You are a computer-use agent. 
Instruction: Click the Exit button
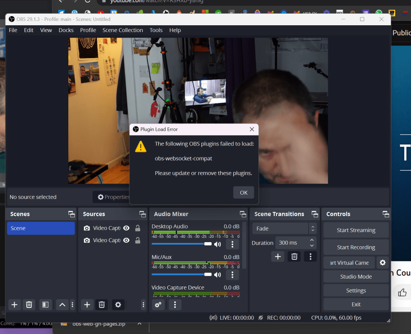tap(356, 304)
